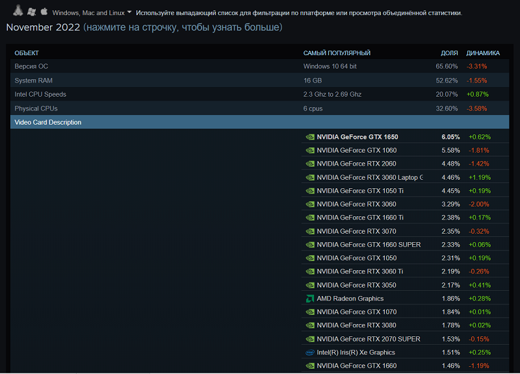Click the NVIDIA logo beside GTX 1060
This screenshot has height=374, width=520.
point(310,151)
